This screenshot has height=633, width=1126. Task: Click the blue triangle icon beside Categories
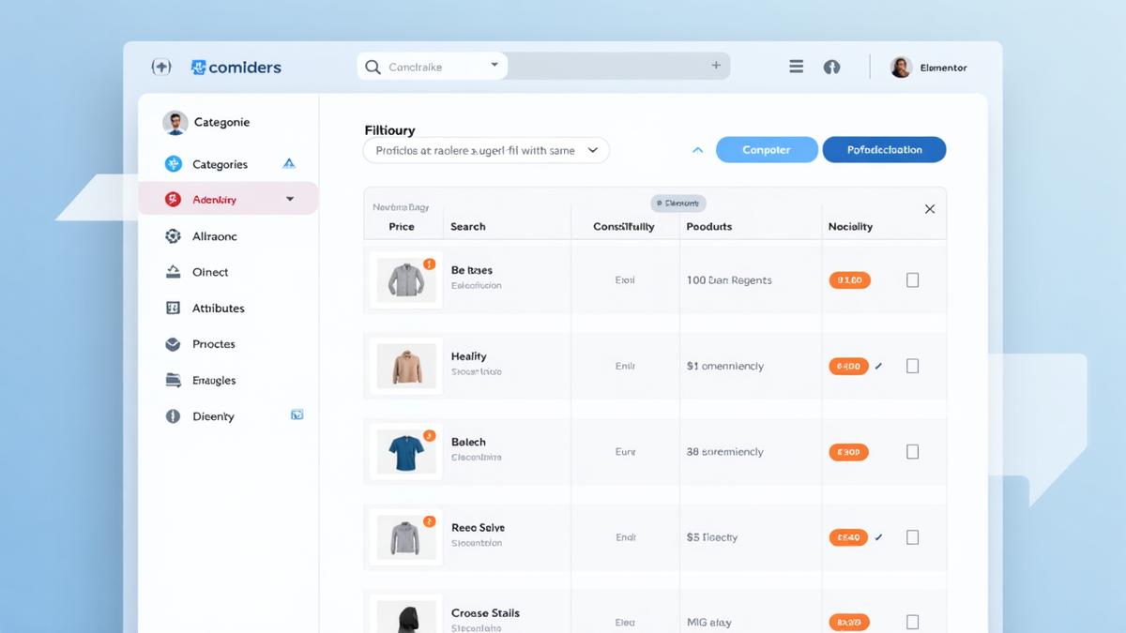point(289,163)
